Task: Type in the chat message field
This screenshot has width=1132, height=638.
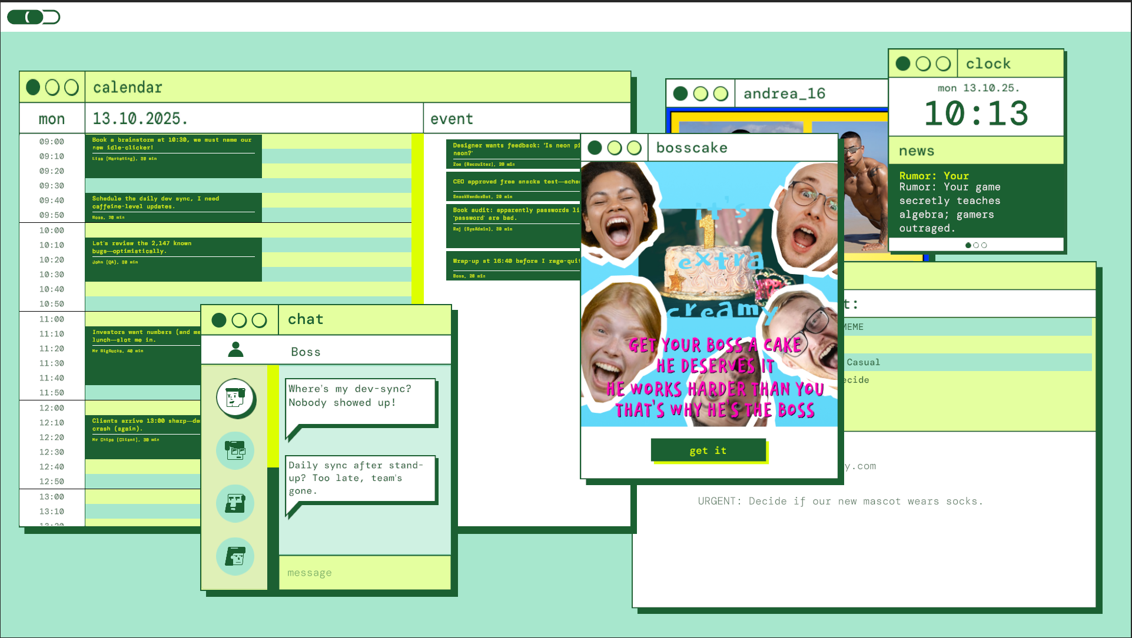Action: point(365,573)
